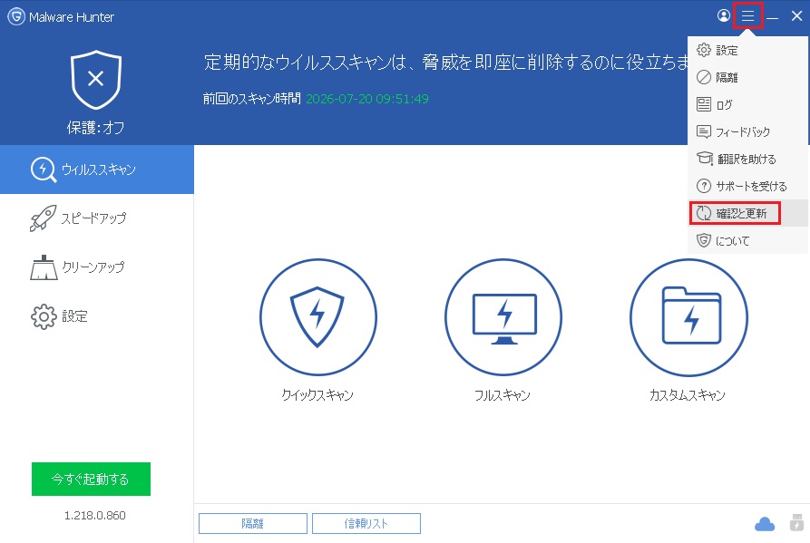
Task: Switch to スピードアップ sidebar tab
Action: [x=96, y=218]
